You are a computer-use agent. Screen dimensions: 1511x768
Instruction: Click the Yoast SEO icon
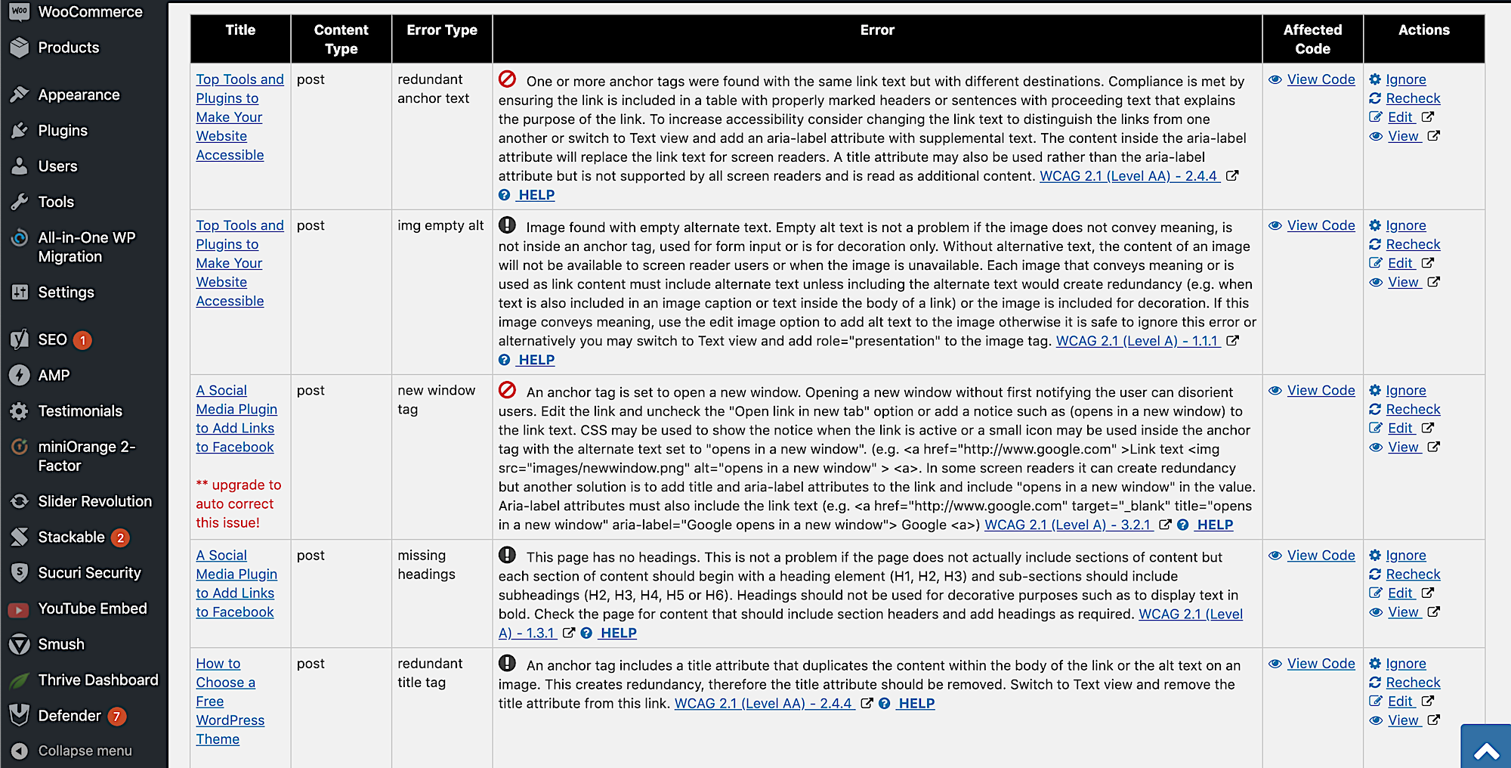click(x=20, y=340)
